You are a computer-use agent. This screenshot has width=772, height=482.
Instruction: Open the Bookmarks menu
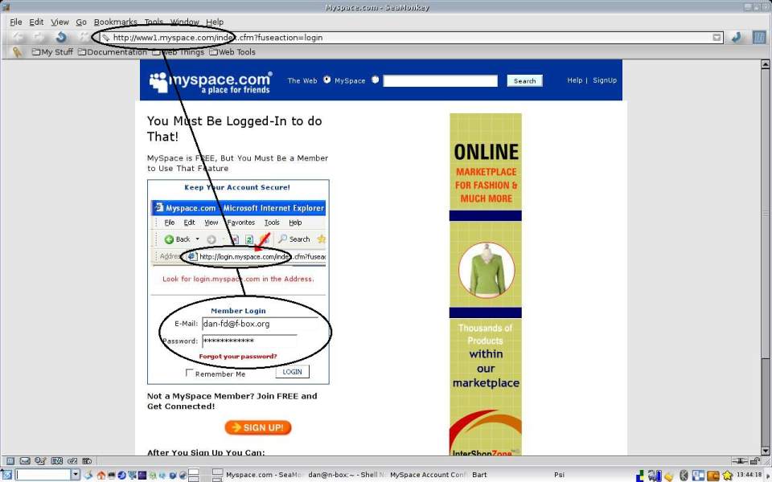point(115,22)
